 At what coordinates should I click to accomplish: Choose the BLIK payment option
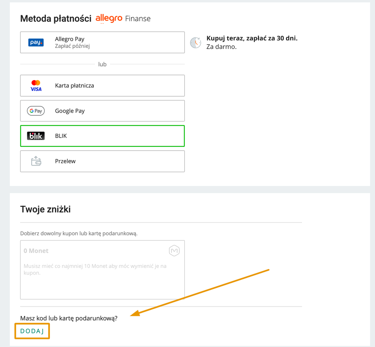click(x=102, y=136)
